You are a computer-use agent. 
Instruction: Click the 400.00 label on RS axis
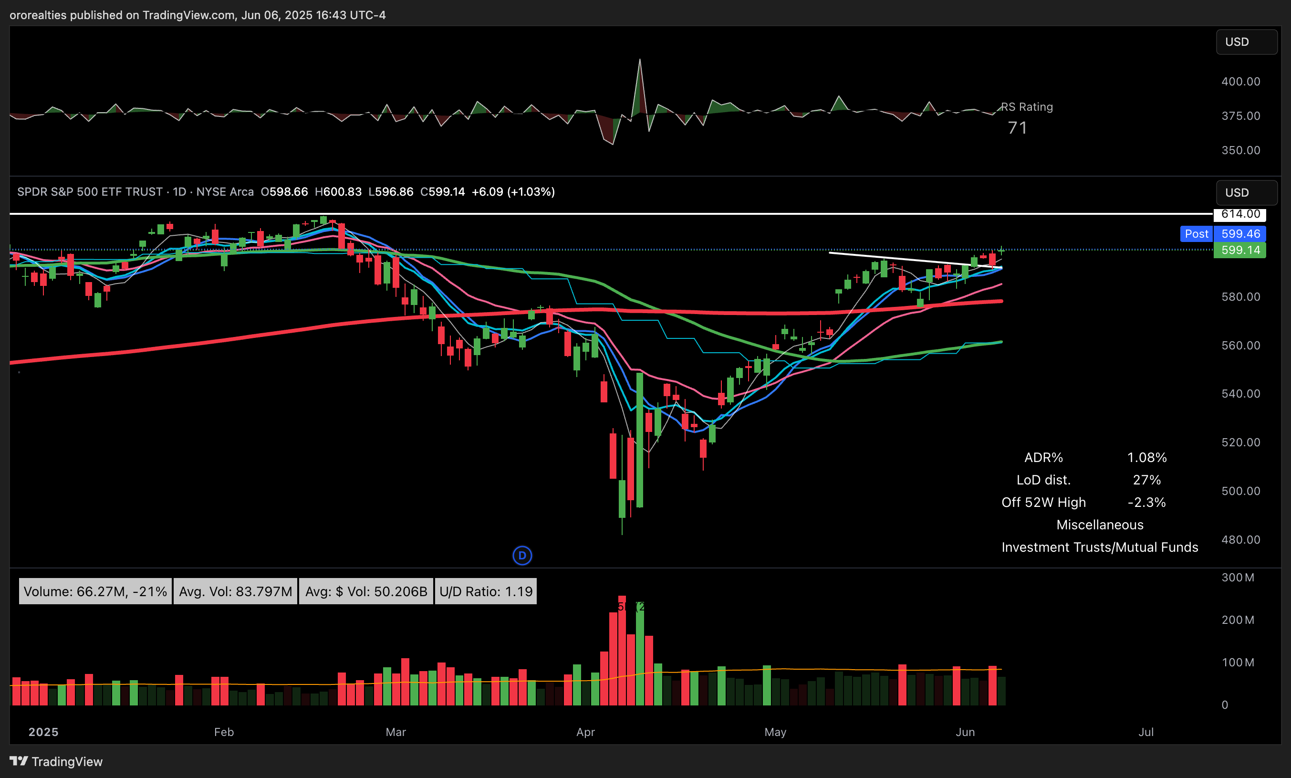click(x=1241, y=81)
